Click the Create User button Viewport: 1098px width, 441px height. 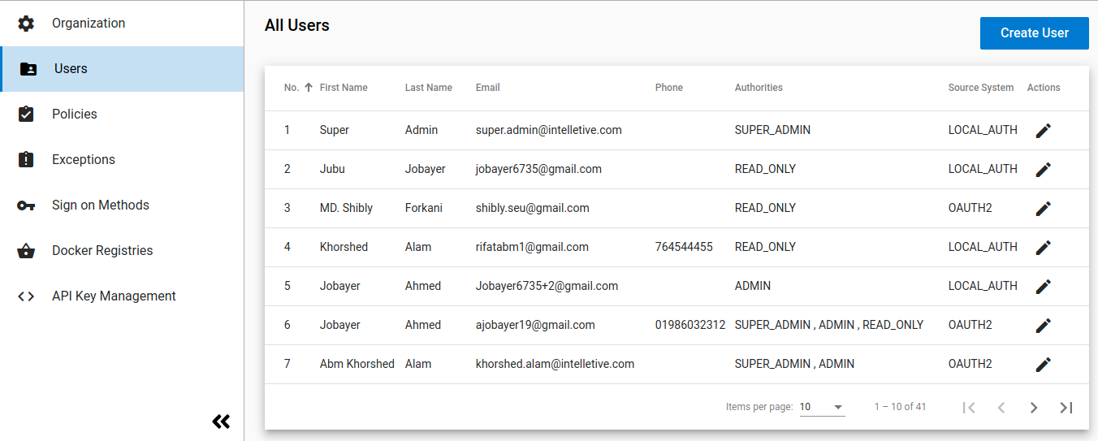1034,33
